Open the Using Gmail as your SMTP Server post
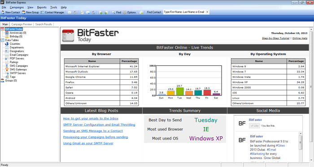 (88, 143)
